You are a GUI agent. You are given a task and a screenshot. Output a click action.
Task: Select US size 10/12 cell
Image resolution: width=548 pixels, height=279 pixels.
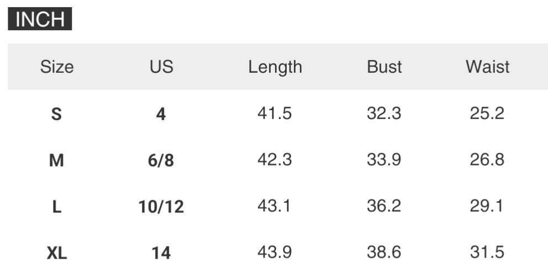(161, 207)
